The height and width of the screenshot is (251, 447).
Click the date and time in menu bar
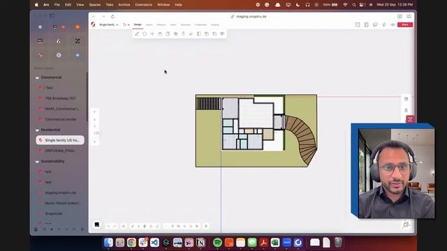click(395, 5)
